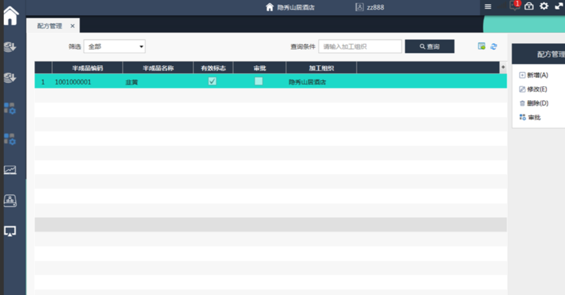This screenshot has height=295, width=565.
Task: Click the 请输入加工组织 search input field
Action: (360, 47)
